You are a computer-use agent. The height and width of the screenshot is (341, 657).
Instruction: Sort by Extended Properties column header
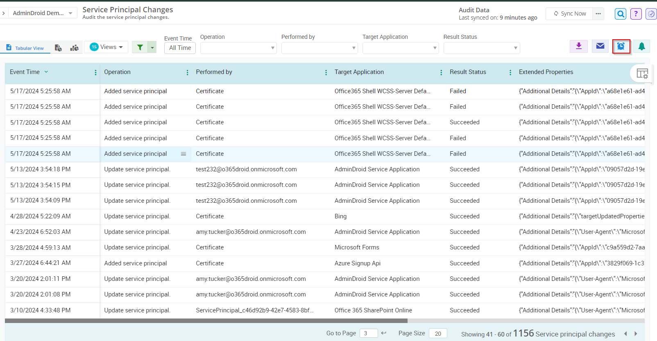coord(546,72)
